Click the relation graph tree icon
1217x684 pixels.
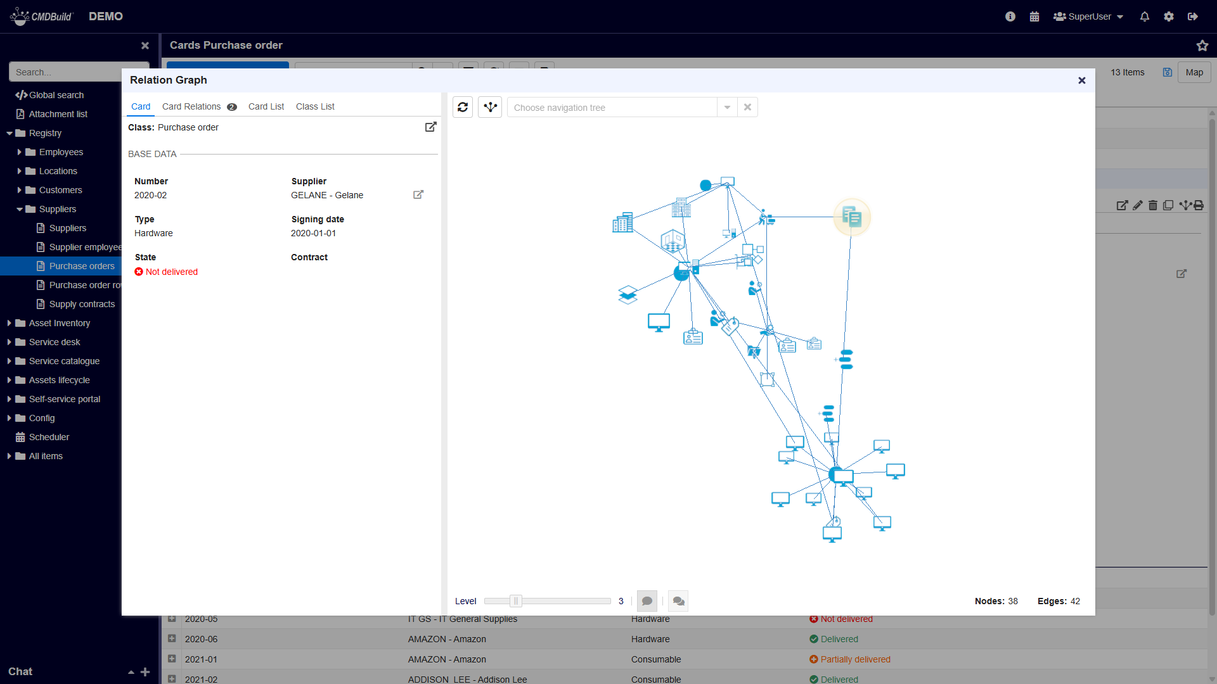pos(490,107)
